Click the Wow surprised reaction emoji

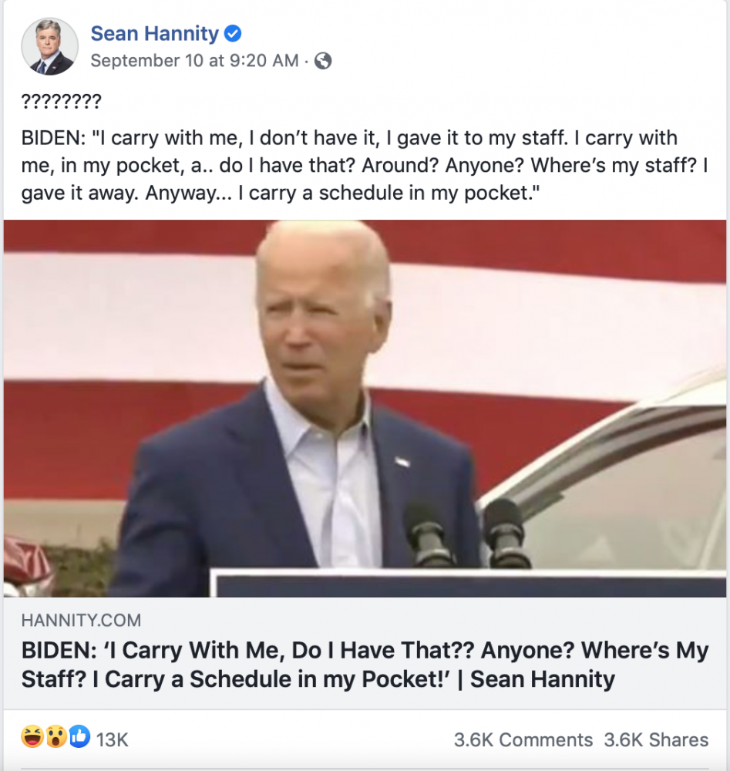tap(56, 738)
